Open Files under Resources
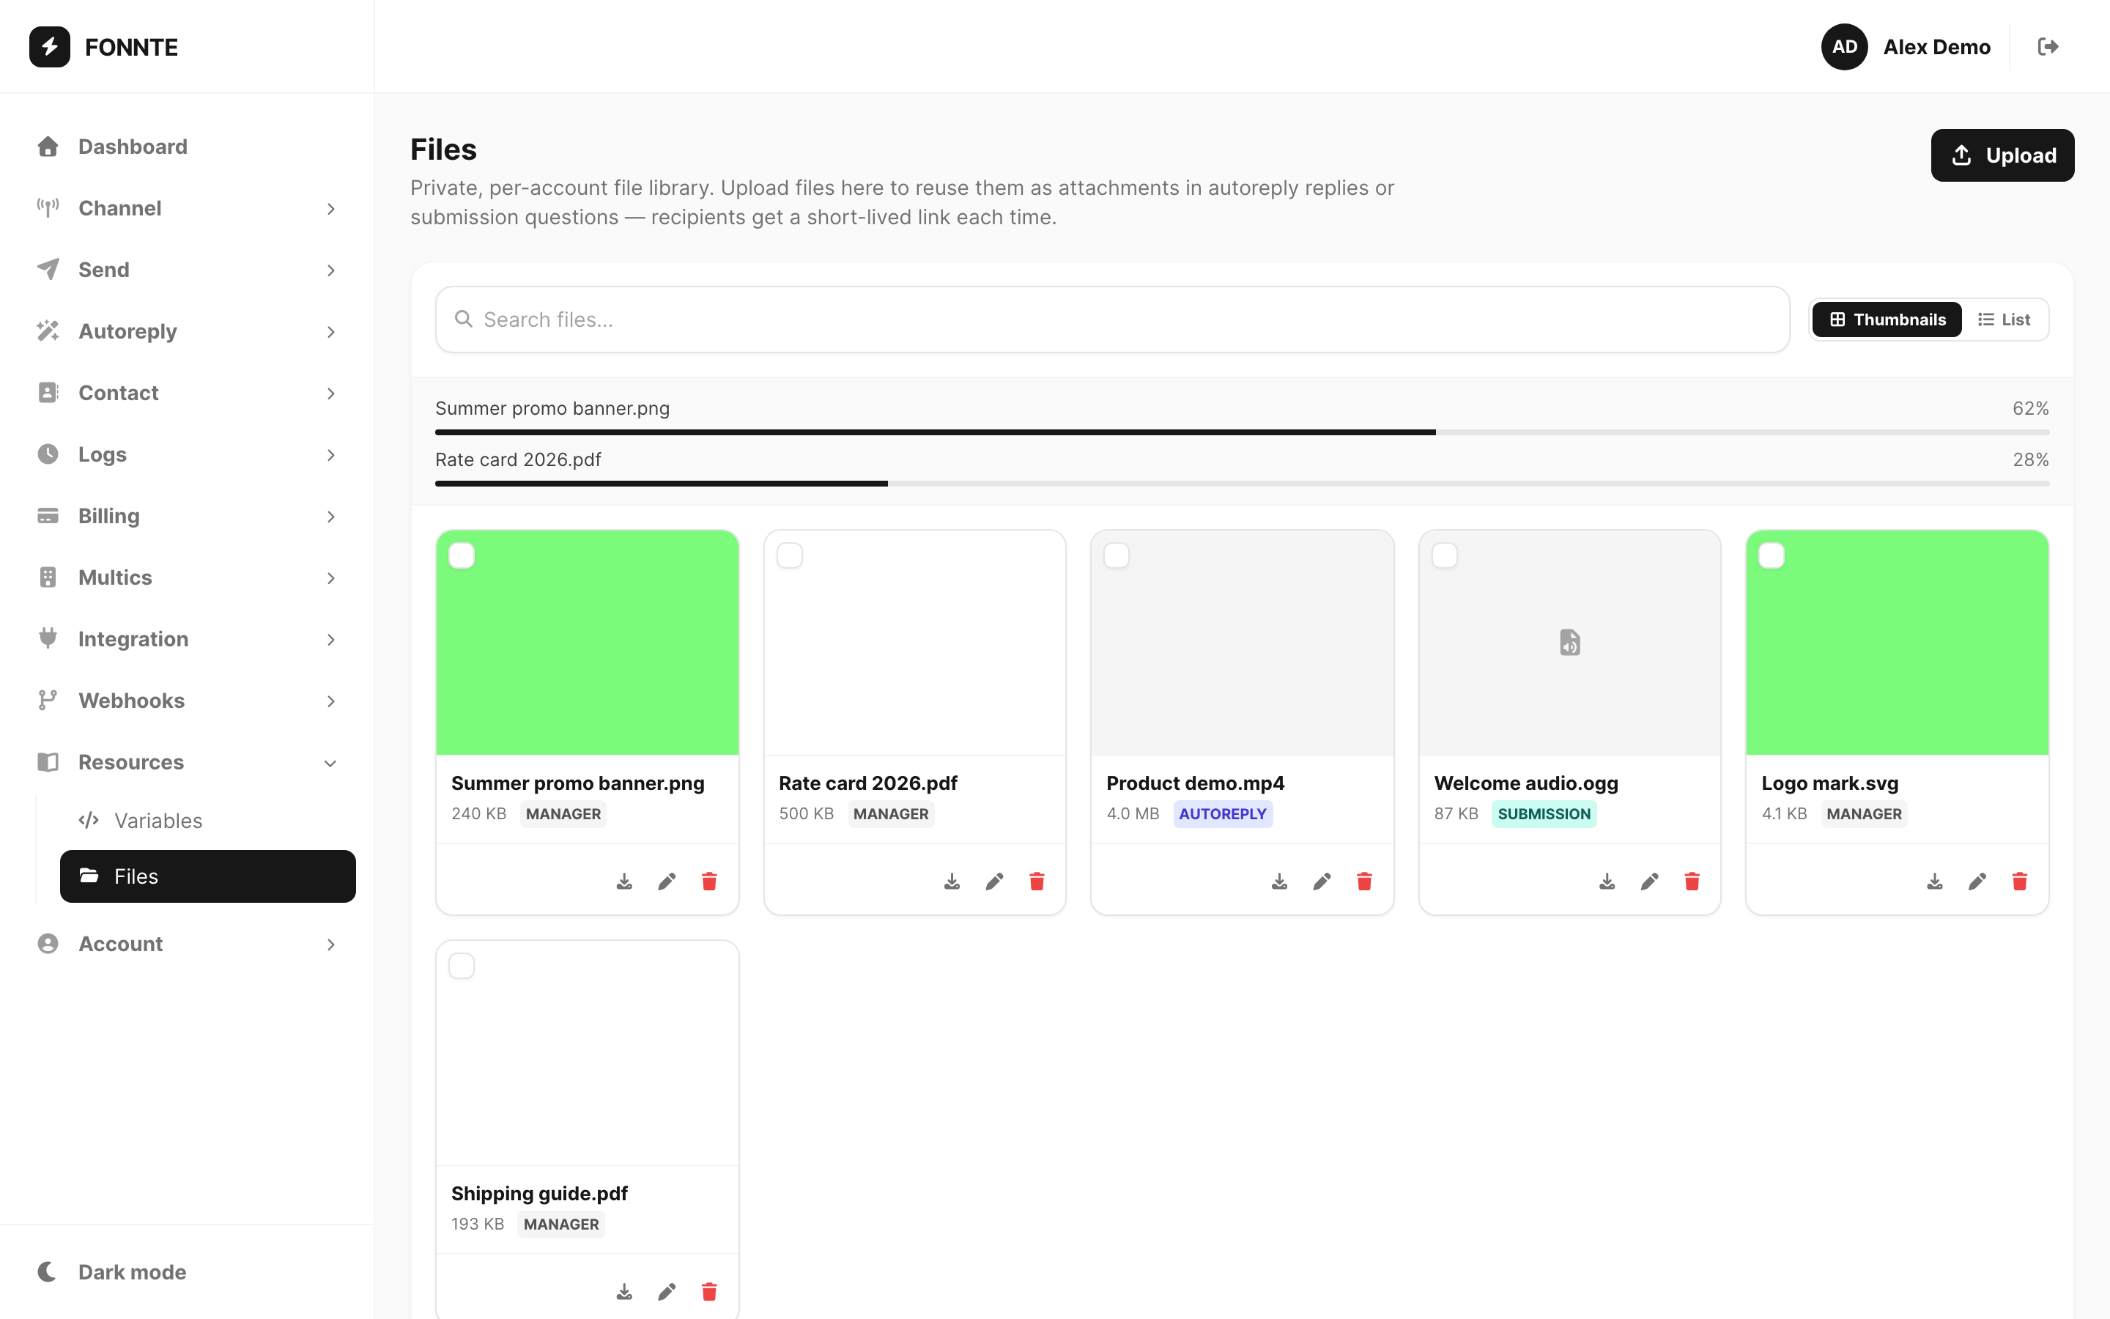Viewport: 2110px width, 1319px height. 207,876
